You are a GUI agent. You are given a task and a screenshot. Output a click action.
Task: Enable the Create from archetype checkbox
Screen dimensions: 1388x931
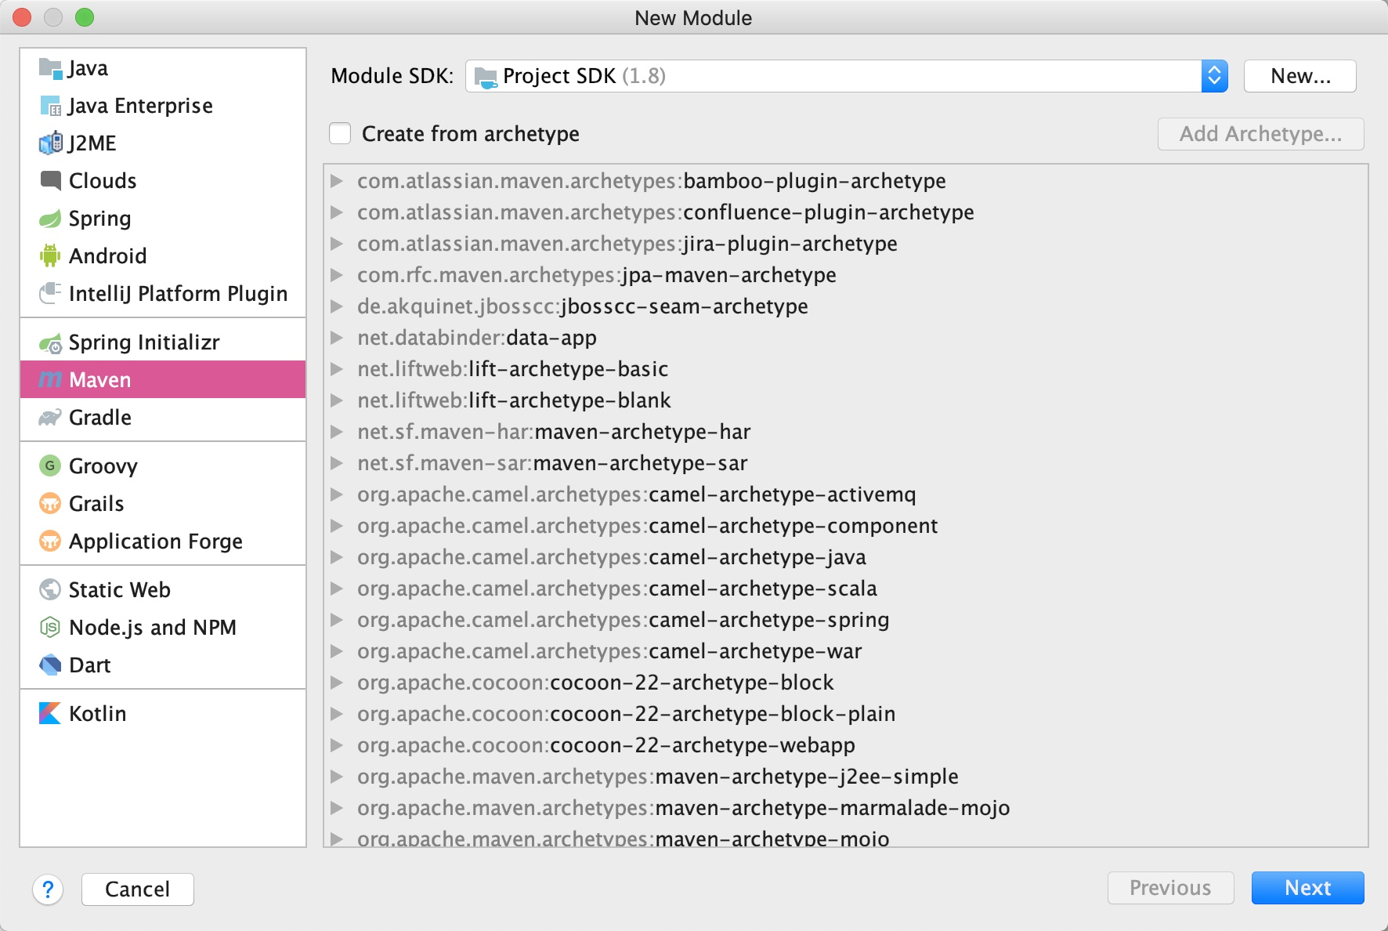click(340, 134)
